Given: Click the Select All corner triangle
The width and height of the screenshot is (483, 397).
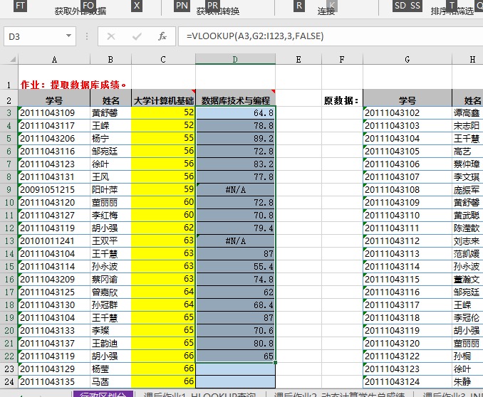Looking at the screenshot, I should tap(9, 59).
